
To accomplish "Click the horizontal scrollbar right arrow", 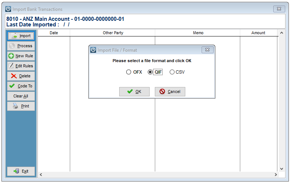I will click(x=276, y=175).
